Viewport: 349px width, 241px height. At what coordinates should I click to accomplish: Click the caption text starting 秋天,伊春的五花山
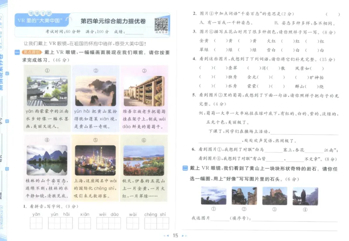(x=144, y=188)
